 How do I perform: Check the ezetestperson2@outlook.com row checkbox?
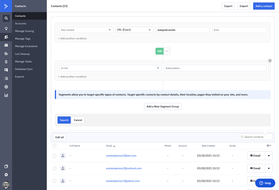54,168
